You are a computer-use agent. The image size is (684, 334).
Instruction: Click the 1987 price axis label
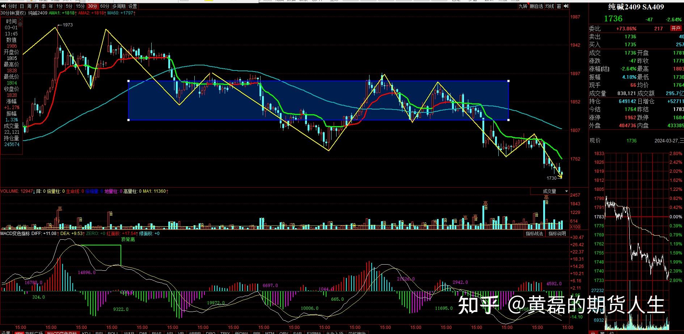click(575, 17)
